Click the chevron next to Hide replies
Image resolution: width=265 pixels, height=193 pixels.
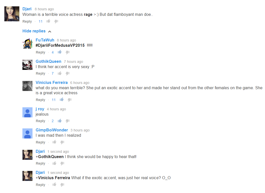click(50, 31)
